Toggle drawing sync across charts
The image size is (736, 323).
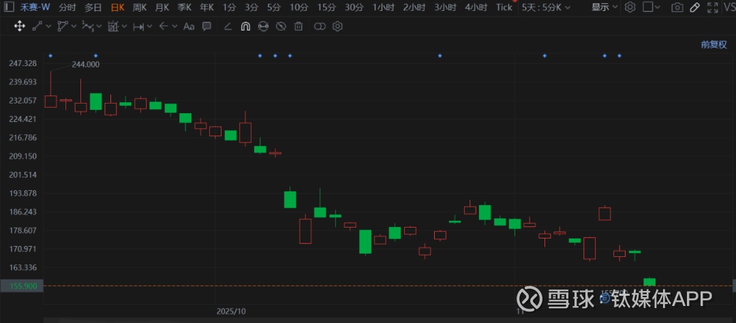point(263,27)
